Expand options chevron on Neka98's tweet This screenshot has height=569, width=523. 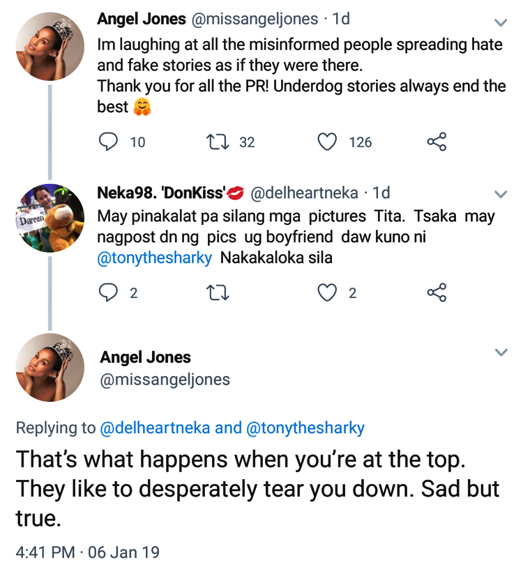tap(501, 194)
